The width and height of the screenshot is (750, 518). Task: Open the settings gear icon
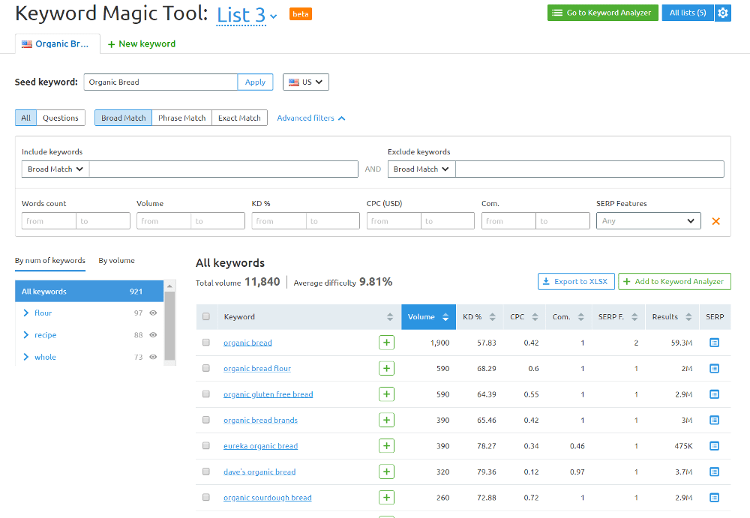click(x=722, y=13)
